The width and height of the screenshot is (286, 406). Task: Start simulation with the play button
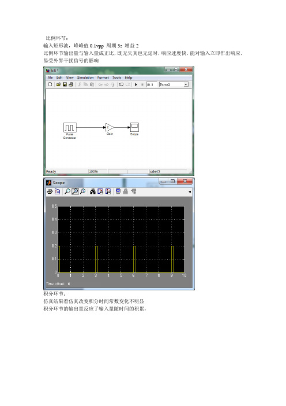pos(136,84)
